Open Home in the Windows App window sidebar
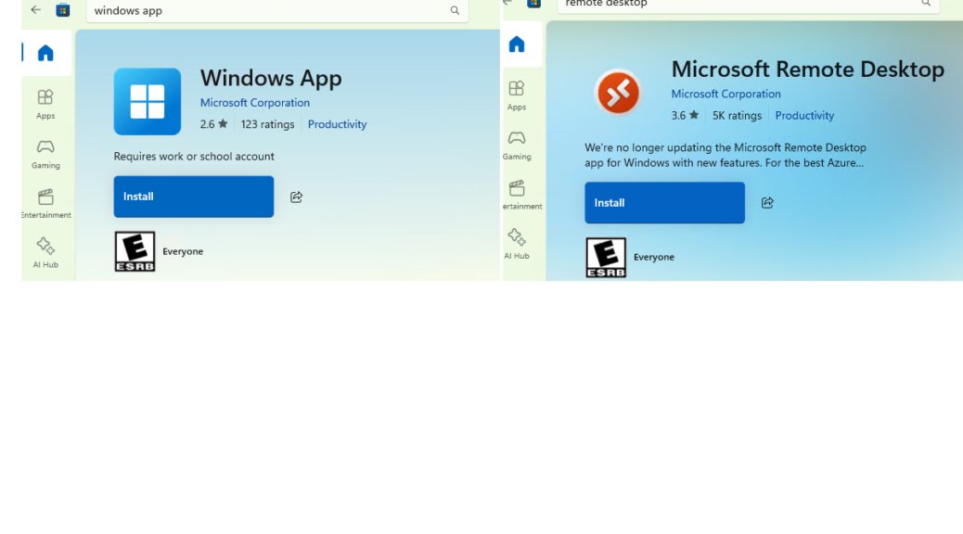This screenshot has height=534, width=963. click(45, 53)
